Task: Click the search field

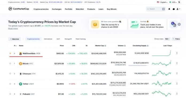Action: click(x=156, y=9)
